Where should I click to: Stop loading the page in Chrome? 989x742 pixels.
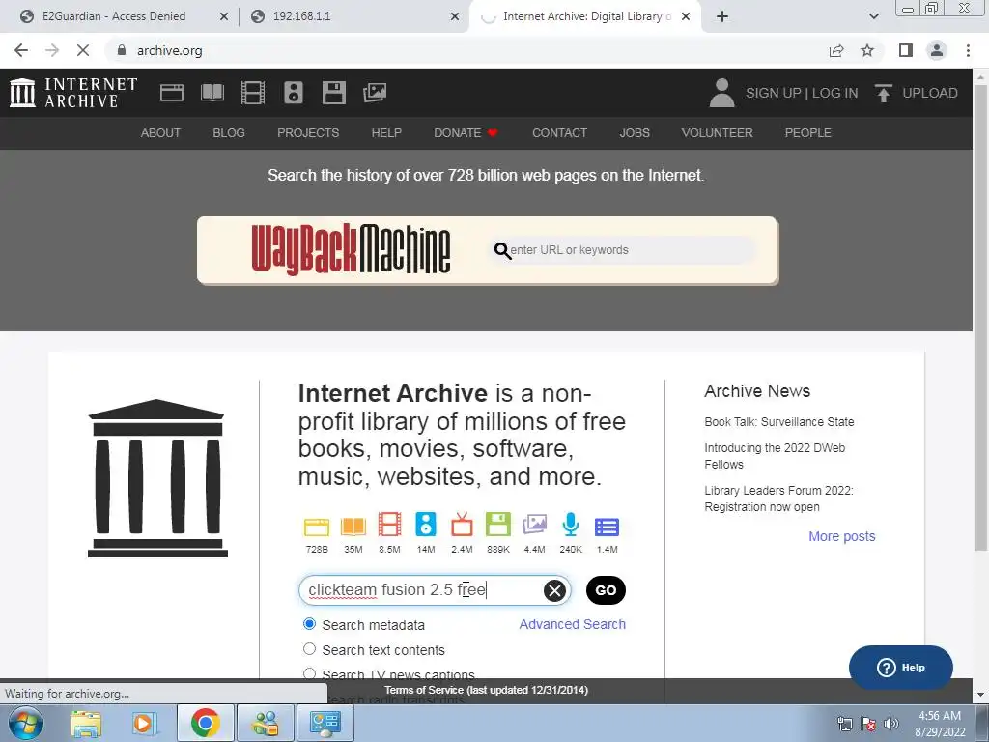pos(83,50)
